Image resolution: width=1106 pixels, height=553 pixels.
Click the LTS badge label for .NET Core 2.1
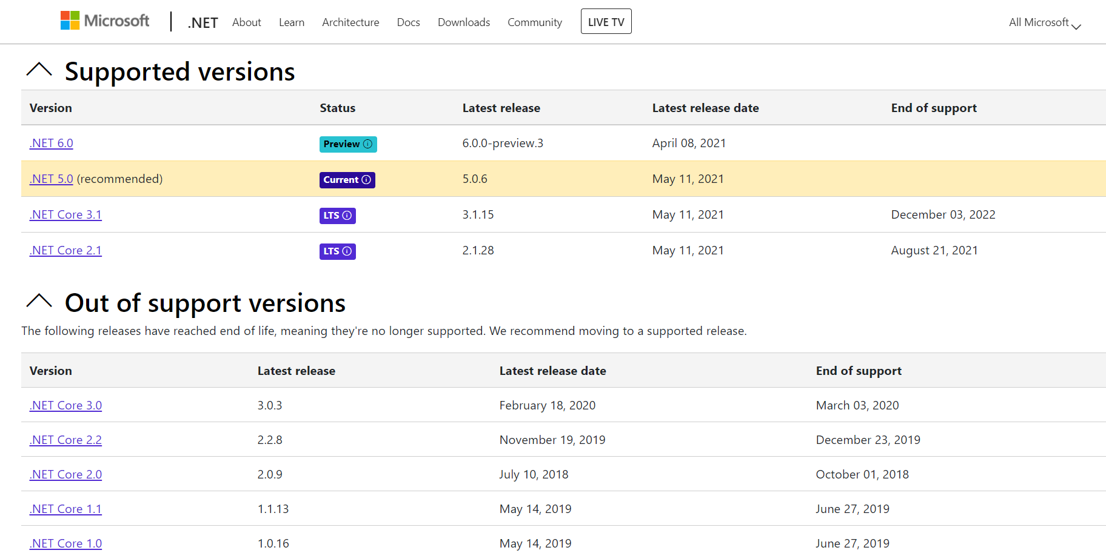[331, 251]
